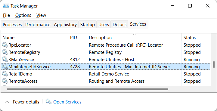Click 'Routing and Remote Access' description
Image resolution: width=217 pixels, height=111 pixels.
coord(117,81)
